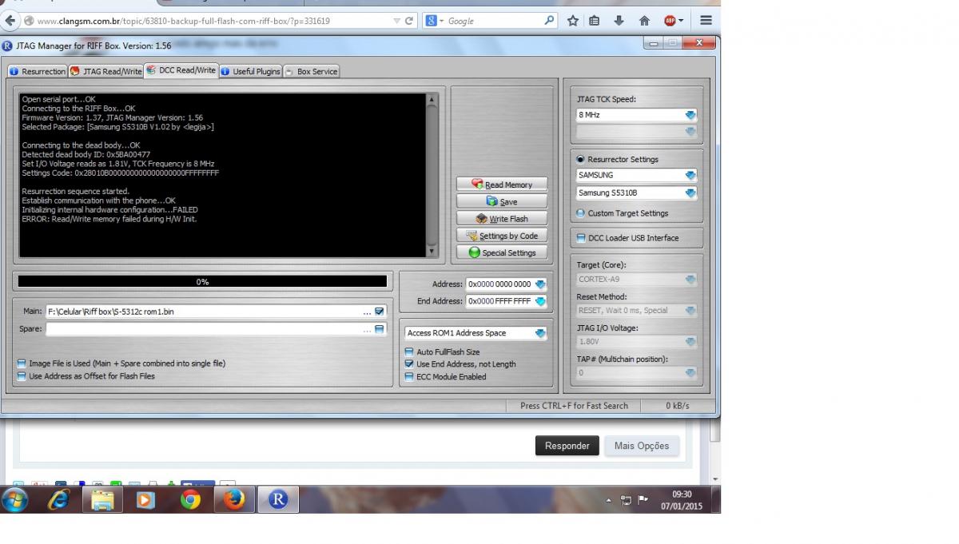Click the Windows Start orb
Viewport: 959px width, 544px height.
click(x=15, y=500)
